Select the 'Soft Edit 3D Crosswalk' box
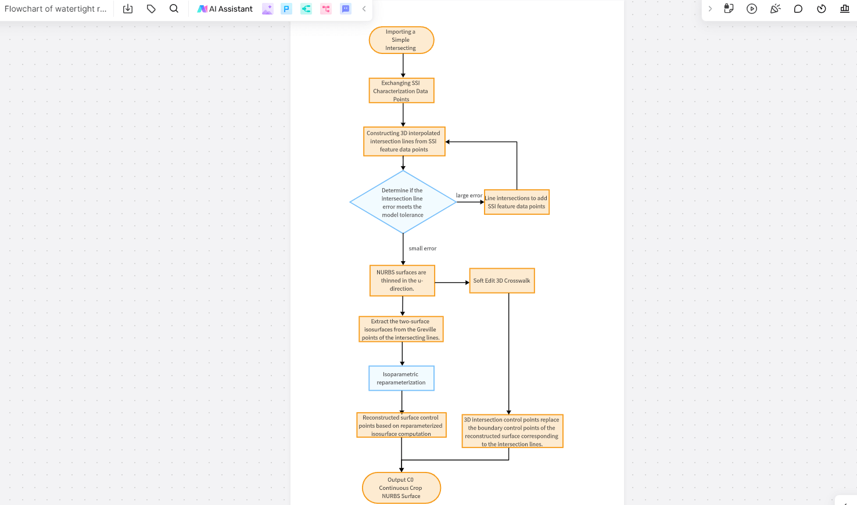 point(502,280)
